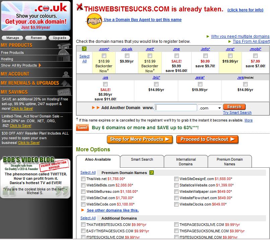270x240 pixels.
Task: Select THATWEBSITESUCKS.COM checkbox
Action: 83,225
